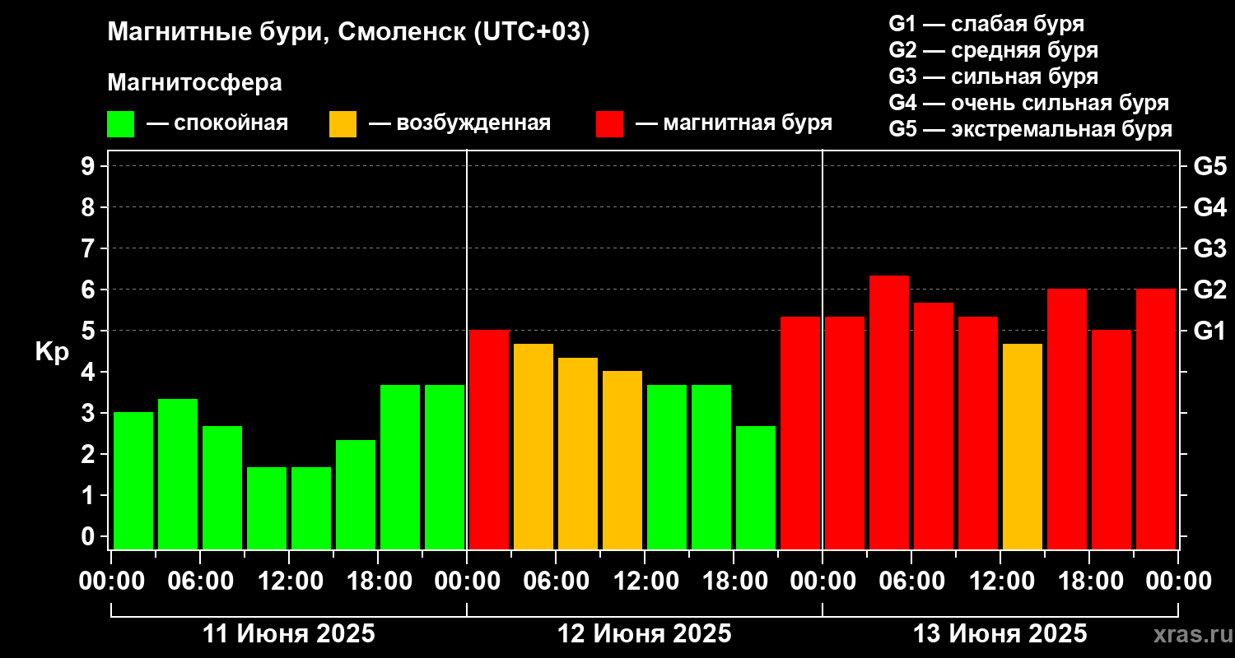The height and width of the screenshot is (658, 1235).
Task: Click the red bar at the start of 12 June
Action: tap(489, 439)
